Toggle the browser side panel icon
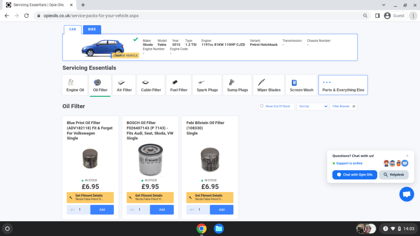Screen dimensions: 420x236 (x=378, y=16)
